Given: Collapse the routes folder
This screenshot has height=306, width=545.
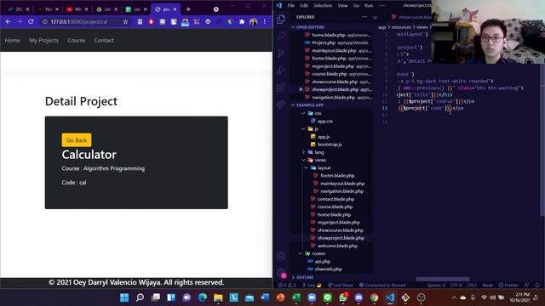Looking at the screenshot, I should [301, 253].
